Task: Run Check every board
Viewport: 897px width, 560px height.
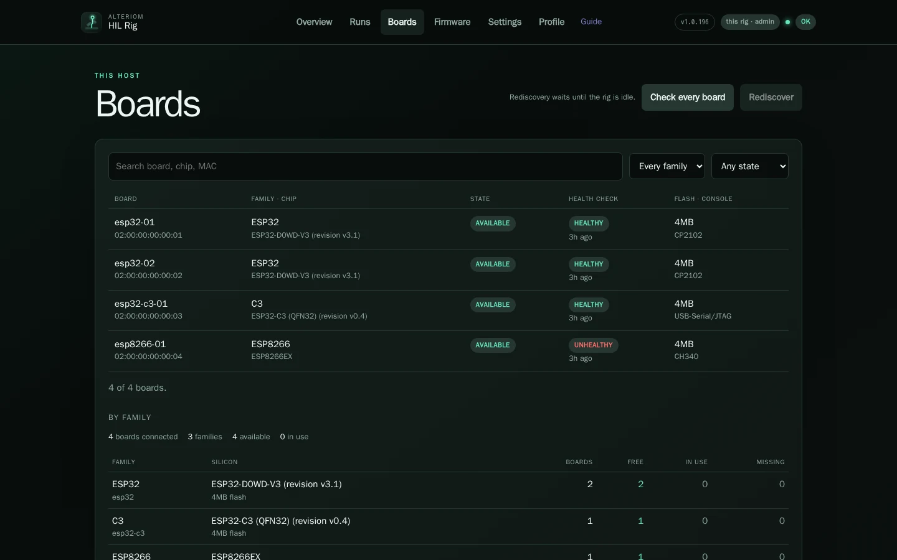Action: click(688, 97)
